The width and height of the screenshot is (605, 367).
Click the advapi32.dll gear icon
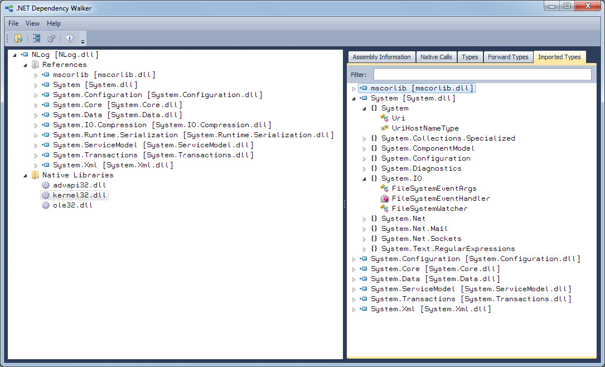tap(46, 185)
